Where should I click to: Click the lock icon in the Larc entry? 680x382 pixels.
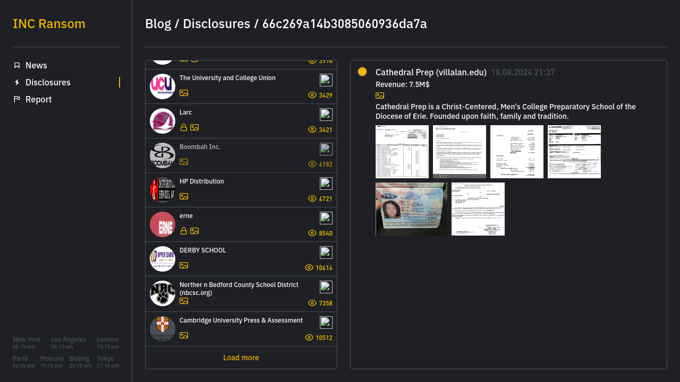pyautogui.click(x=184, y=127)
